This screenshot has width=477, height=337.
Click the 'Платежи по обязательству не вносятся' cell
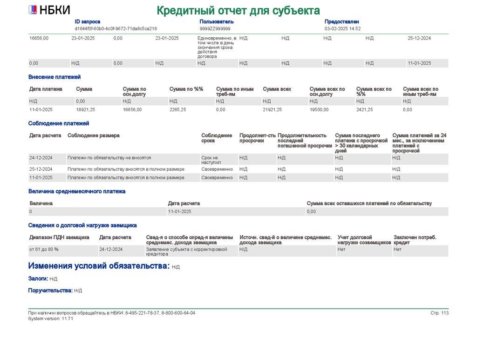tap(109, 158)
